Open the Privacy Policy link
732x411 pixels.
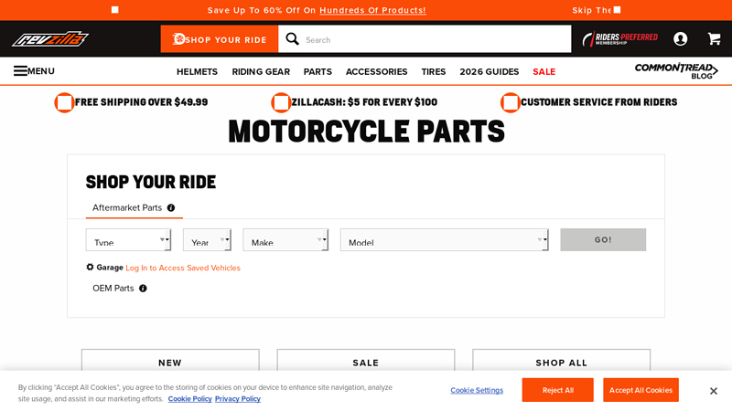click(x=238, y=399)
